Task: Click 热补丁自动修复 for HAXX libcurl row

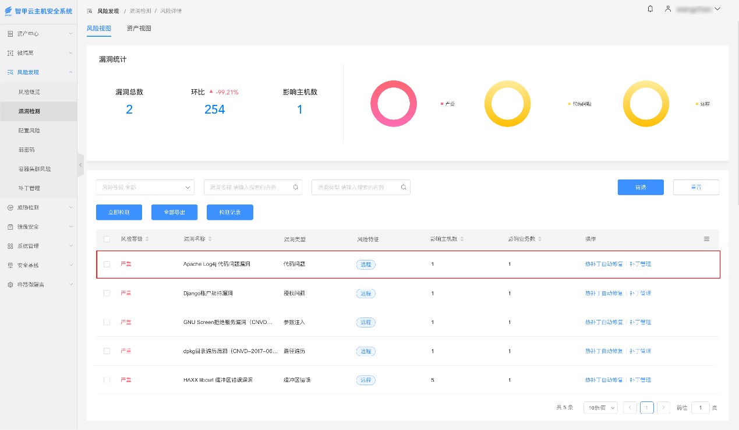Action: pos(604,380)
